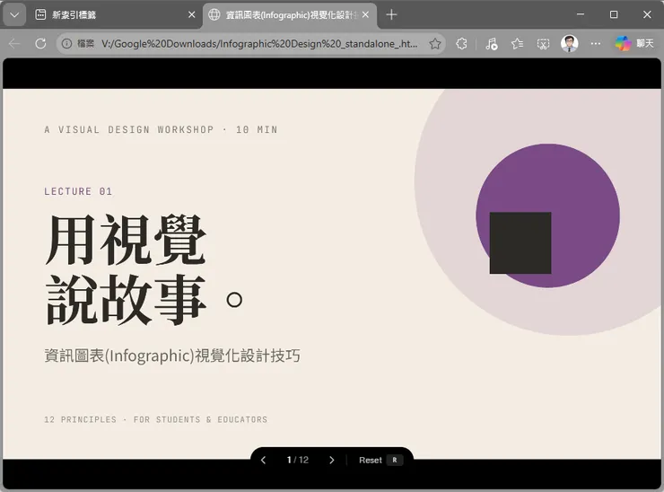This screenshot has width=664, height=492.
Task: Open the browser extensions menu
Action: [461, 43]
